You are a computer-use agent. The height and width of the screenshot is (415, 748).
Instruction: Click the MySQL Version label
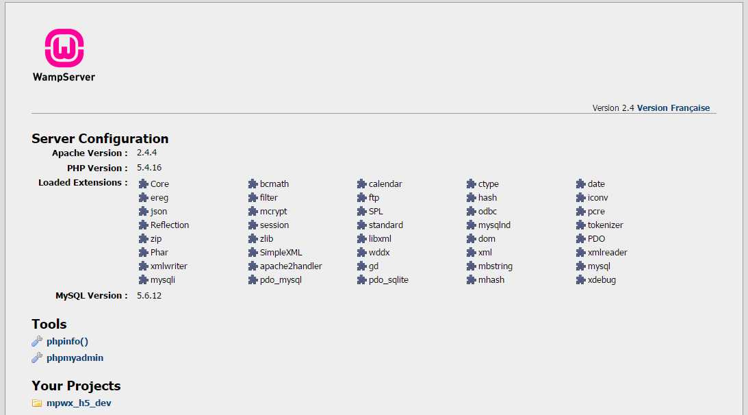[92, 296]
